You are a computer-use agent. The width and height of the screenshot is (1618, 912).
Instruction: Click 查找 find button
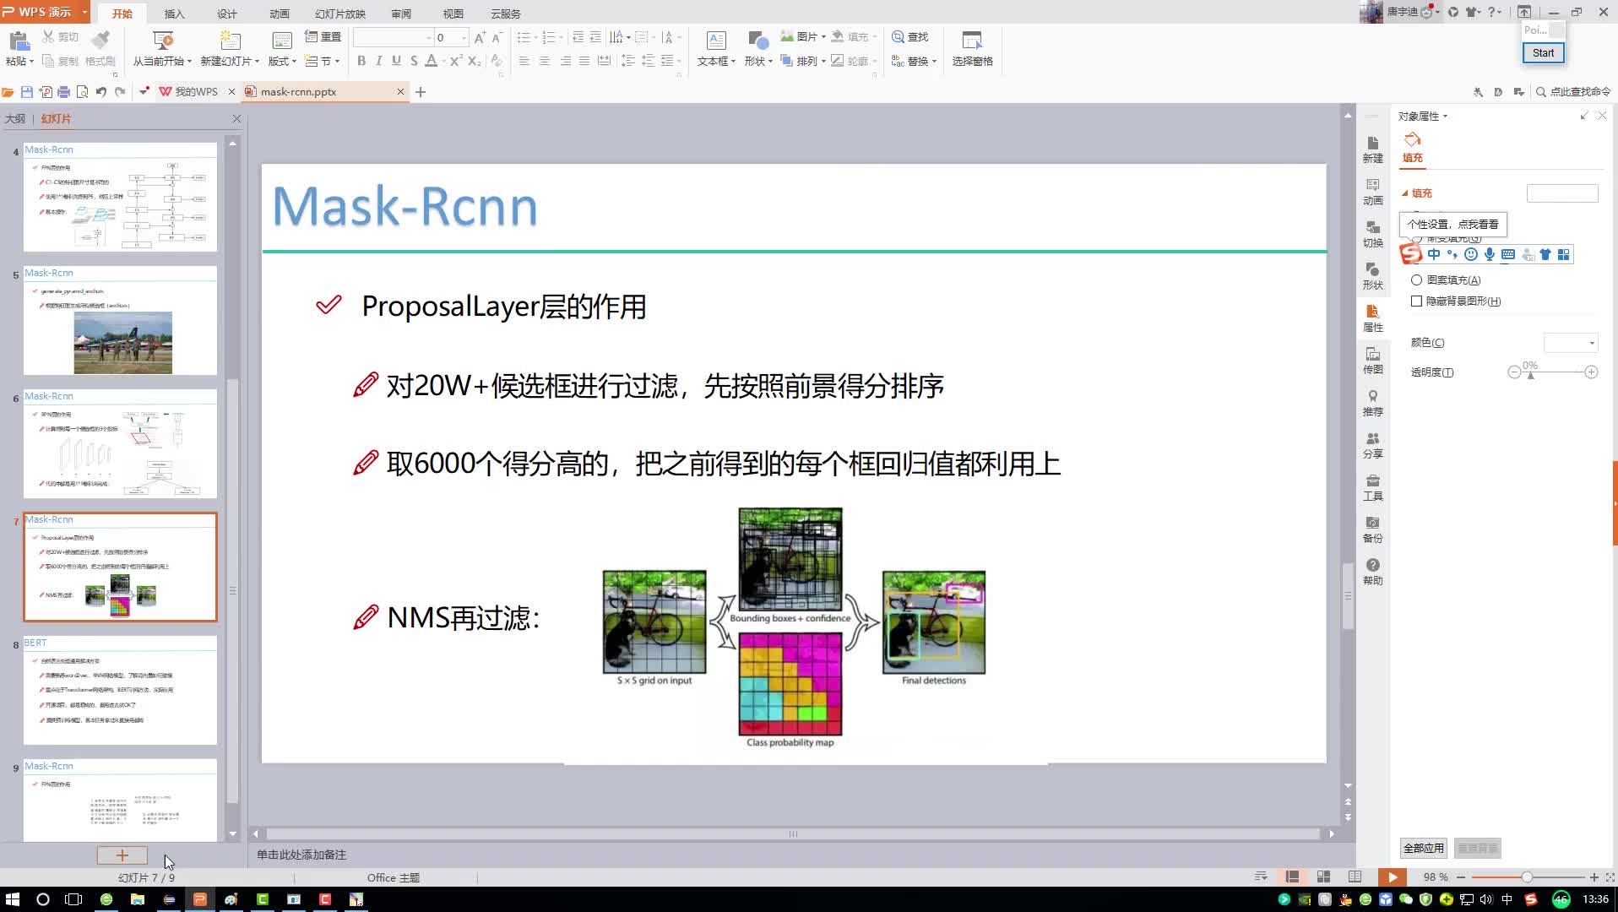[910, 37]
